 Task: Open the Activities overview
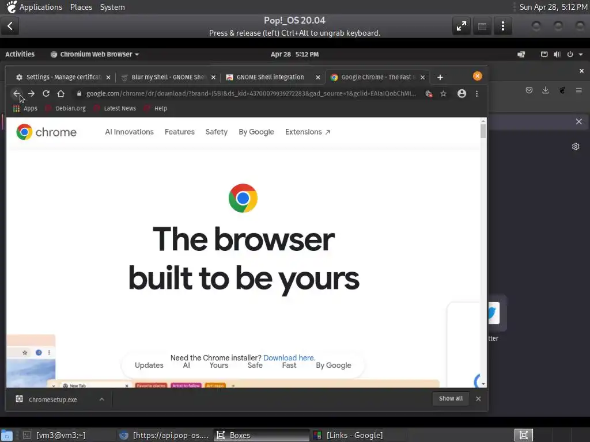pos(20,55)
